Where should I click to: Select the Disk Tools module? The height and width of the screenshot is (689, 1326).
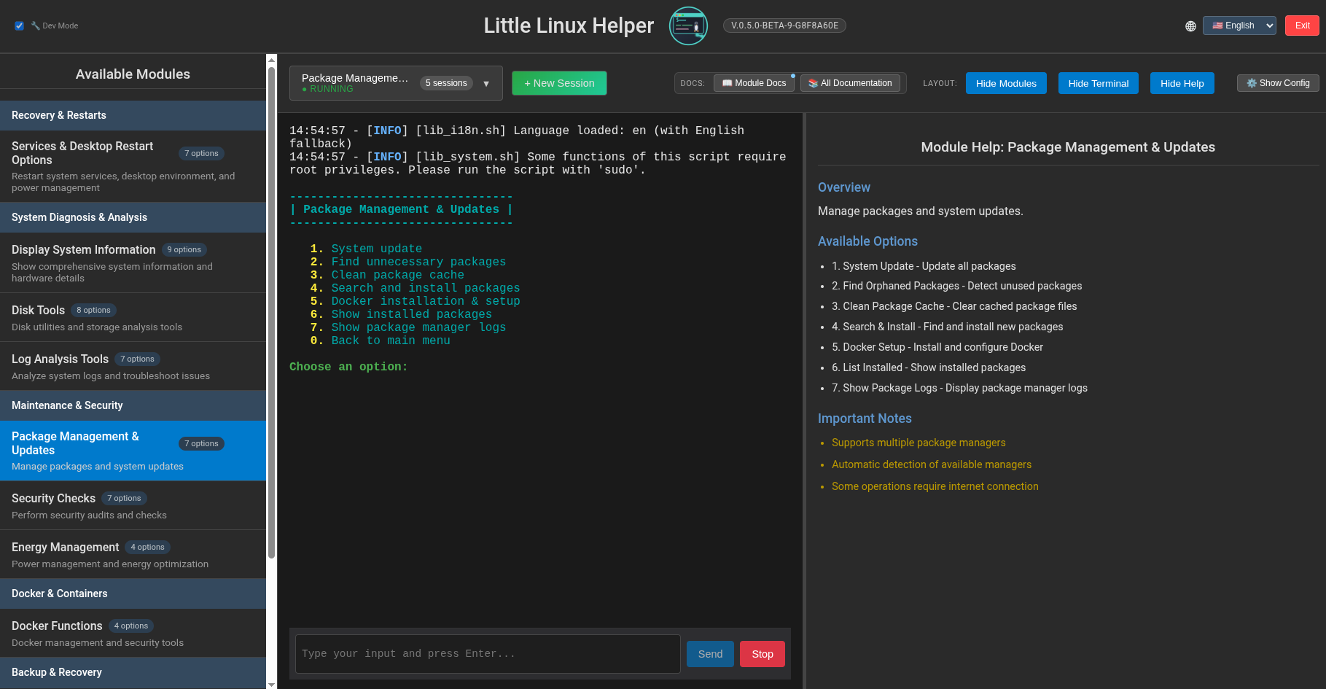[x=133, y=318]
